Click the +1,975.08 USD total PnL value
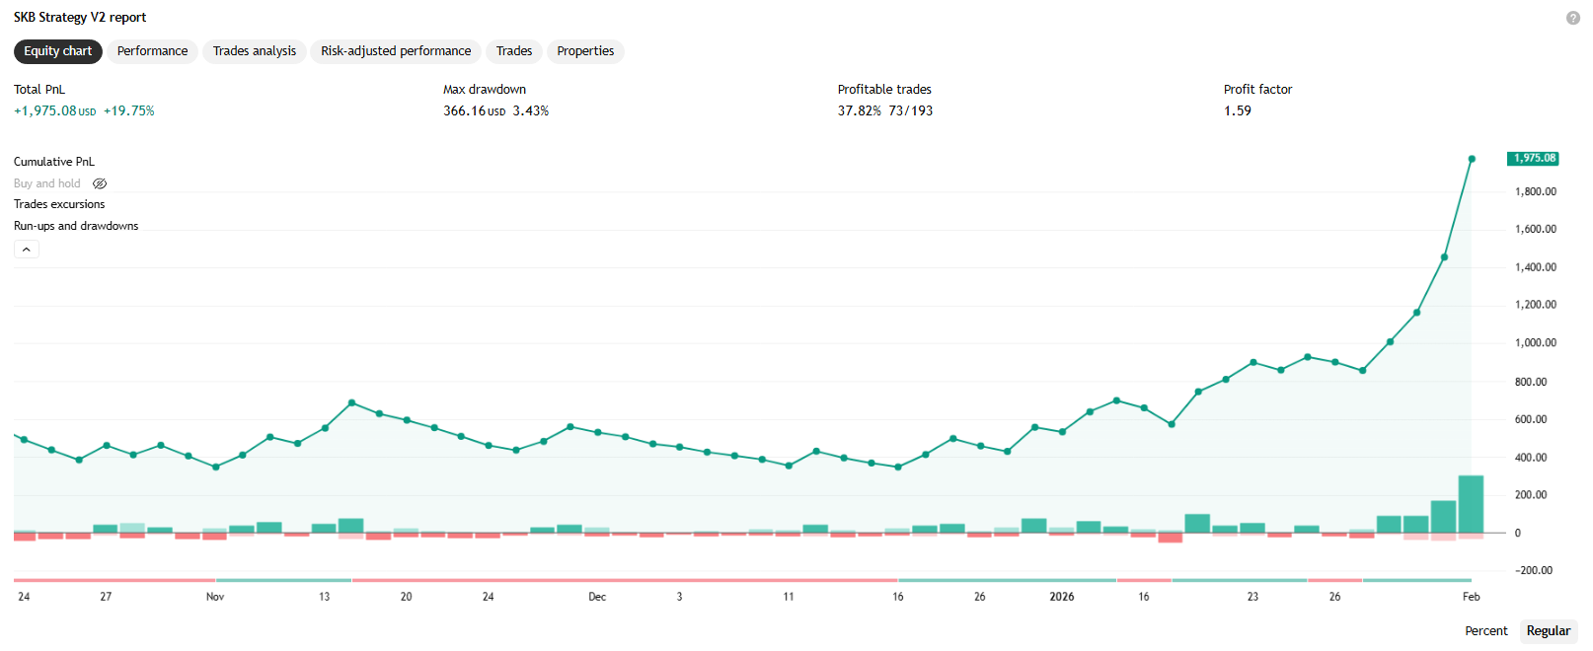 pos(55,111)
